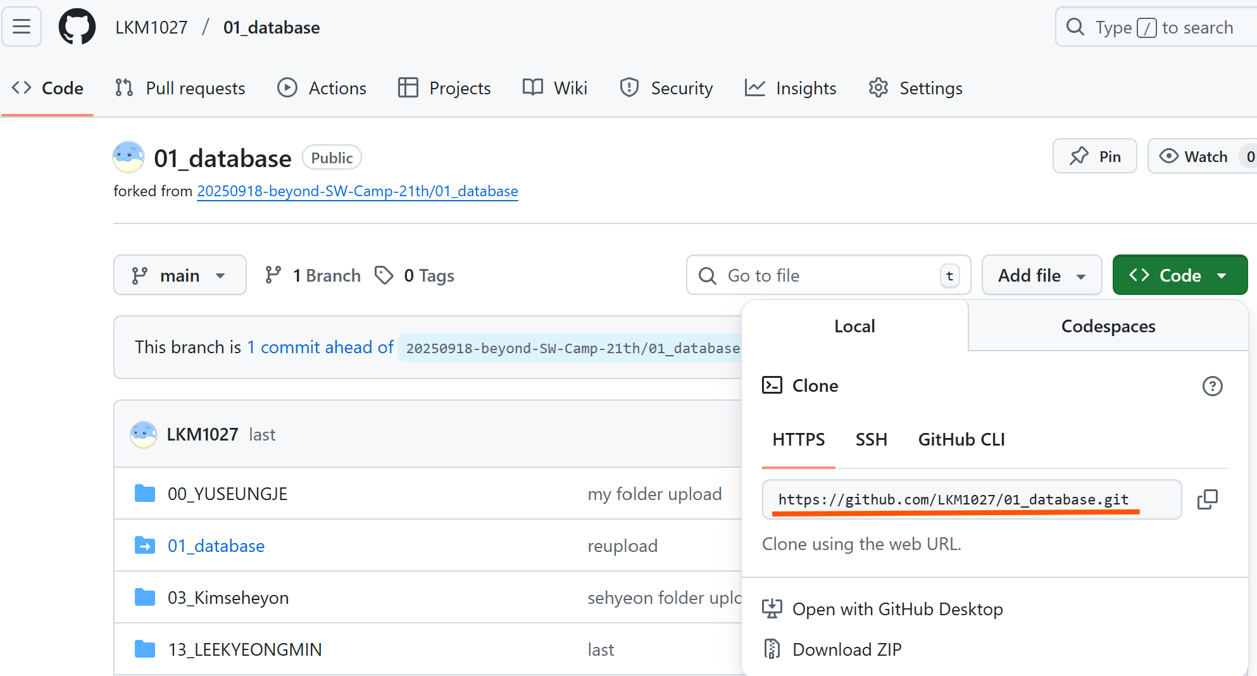
Task: Click the 03_Kimseheyon folder icon
Action: (145, 598)
